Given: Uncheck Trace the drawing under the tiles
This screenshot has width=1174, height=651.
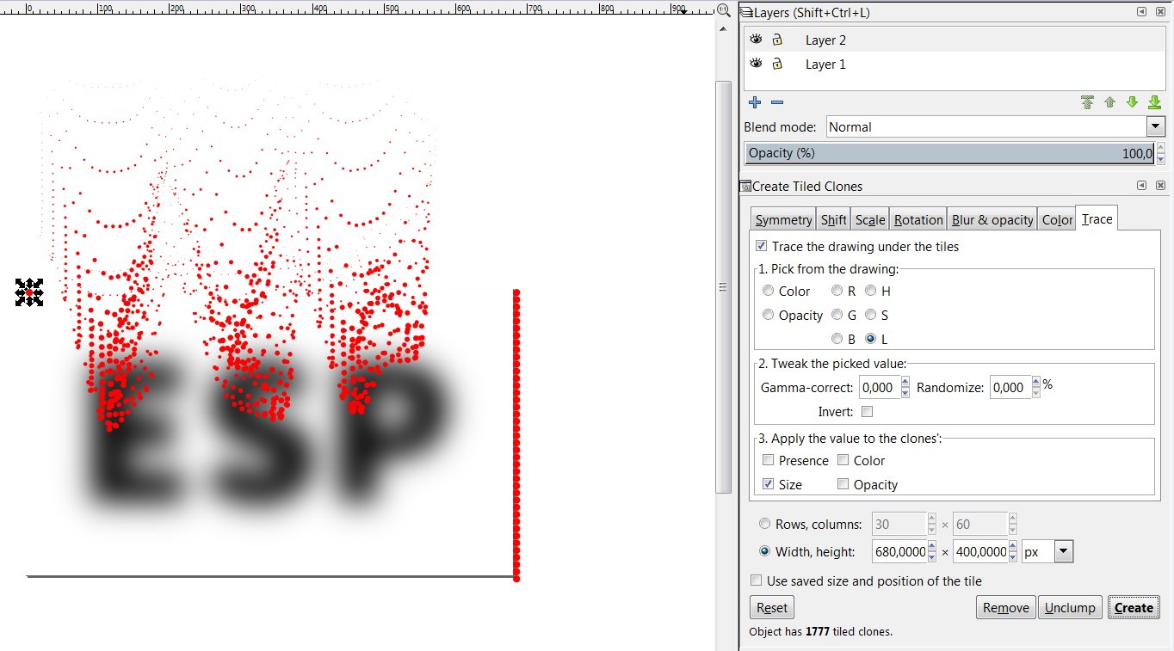Looking at the screenshot, I should 761,246.
